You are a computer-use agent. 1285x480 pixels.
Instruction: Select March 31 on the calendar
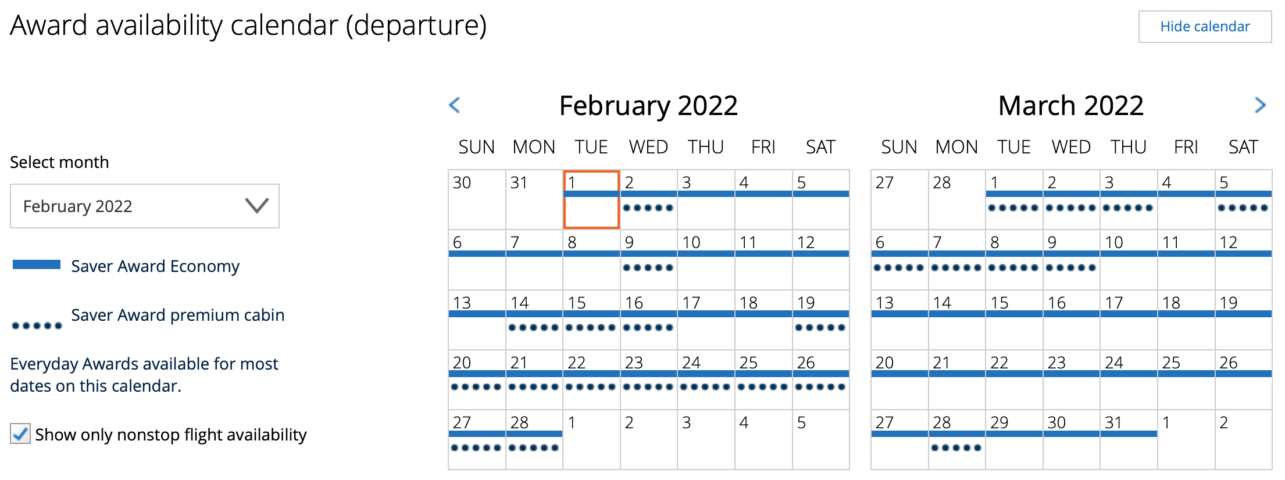(1129, 439)
